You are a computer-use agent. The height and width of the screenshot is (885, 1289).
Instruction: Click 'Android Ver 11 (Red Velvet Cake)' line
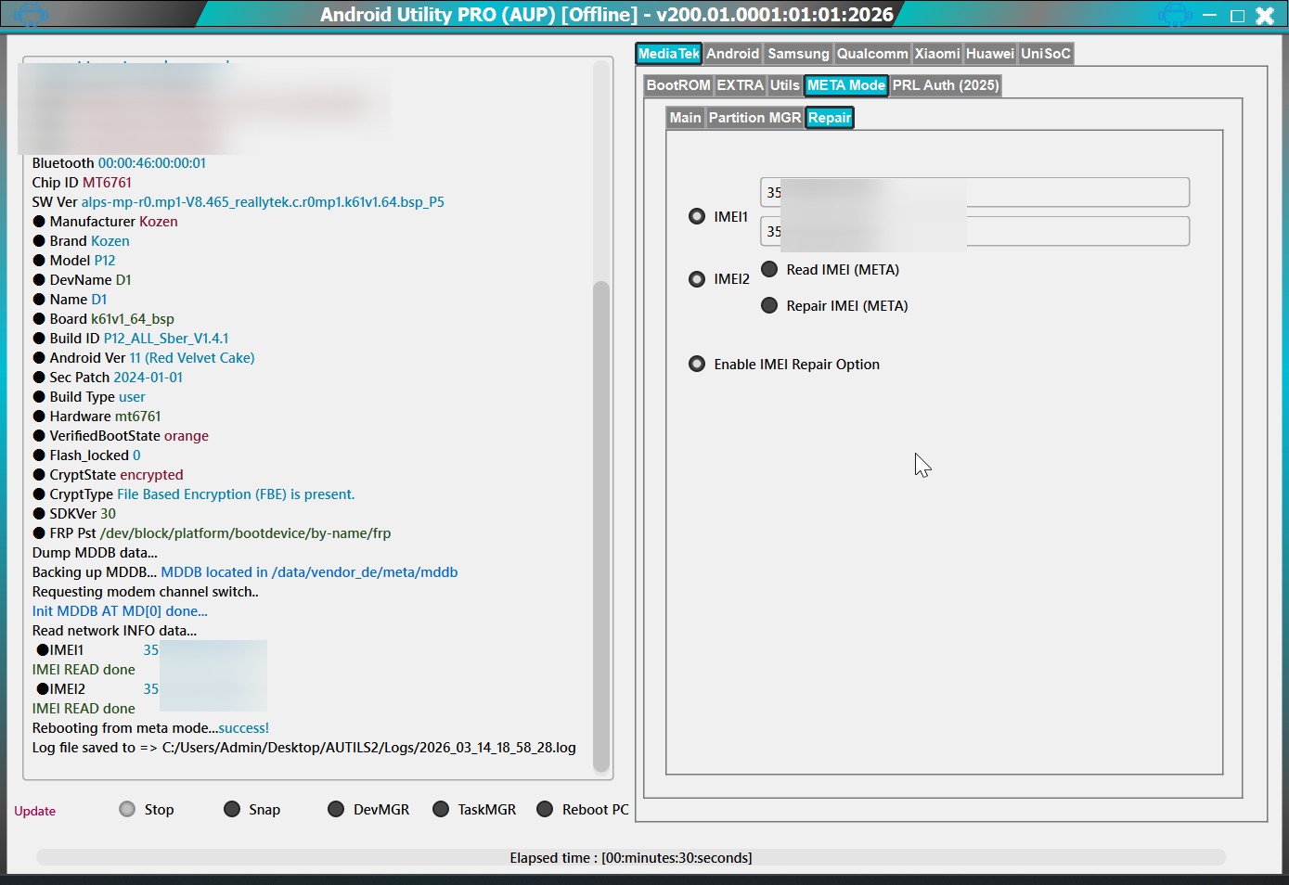(x=144, y=358)
